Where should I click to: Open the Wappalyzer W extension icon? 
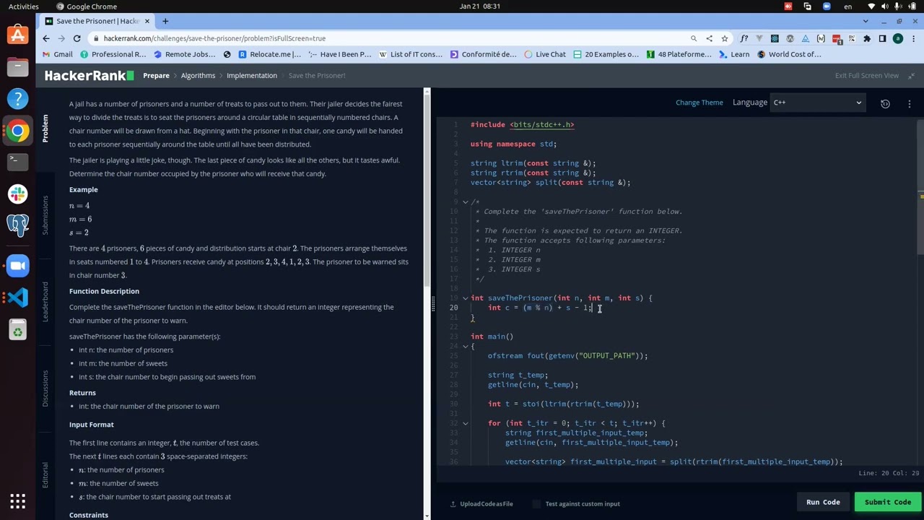[790, 38]
